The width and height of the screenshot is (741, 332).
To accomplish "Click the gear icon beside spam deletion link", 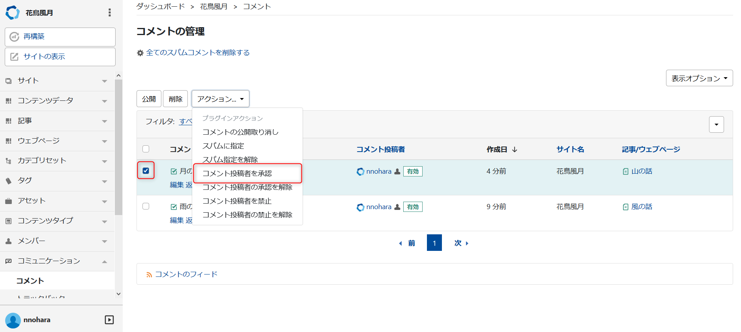I will 140,53.
